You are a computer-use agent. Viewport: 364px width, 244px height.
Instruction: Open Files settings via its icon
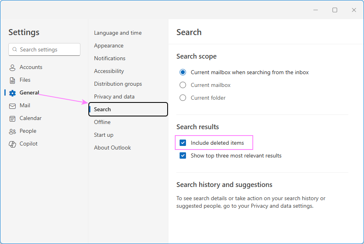tap(12, 80)
